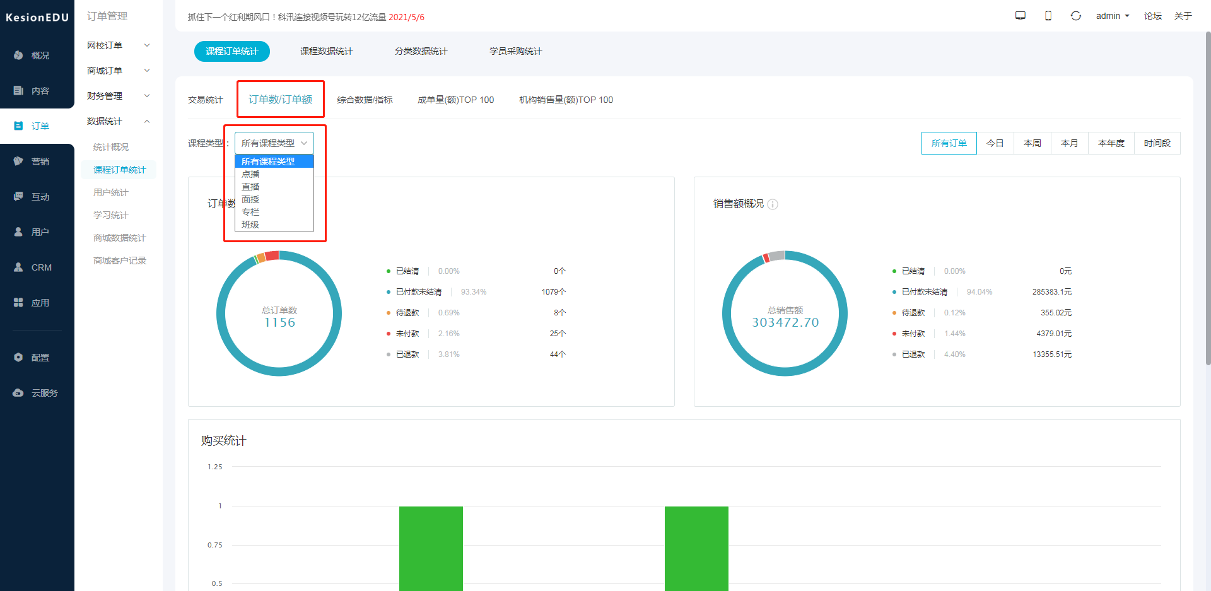The width and height of the screenshot is (1211, 591).
Task: Open the 互动 interaction sidebar icon
Action: (x=18, y=197)
